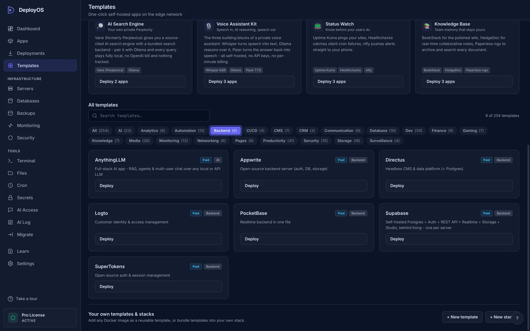Screen dimensions: 530x331
Task: Filter templates by AI category
Action: [x=125, y=131]
